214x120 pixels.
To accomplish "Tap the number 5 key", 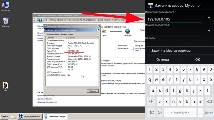I will tap(177, 69).
